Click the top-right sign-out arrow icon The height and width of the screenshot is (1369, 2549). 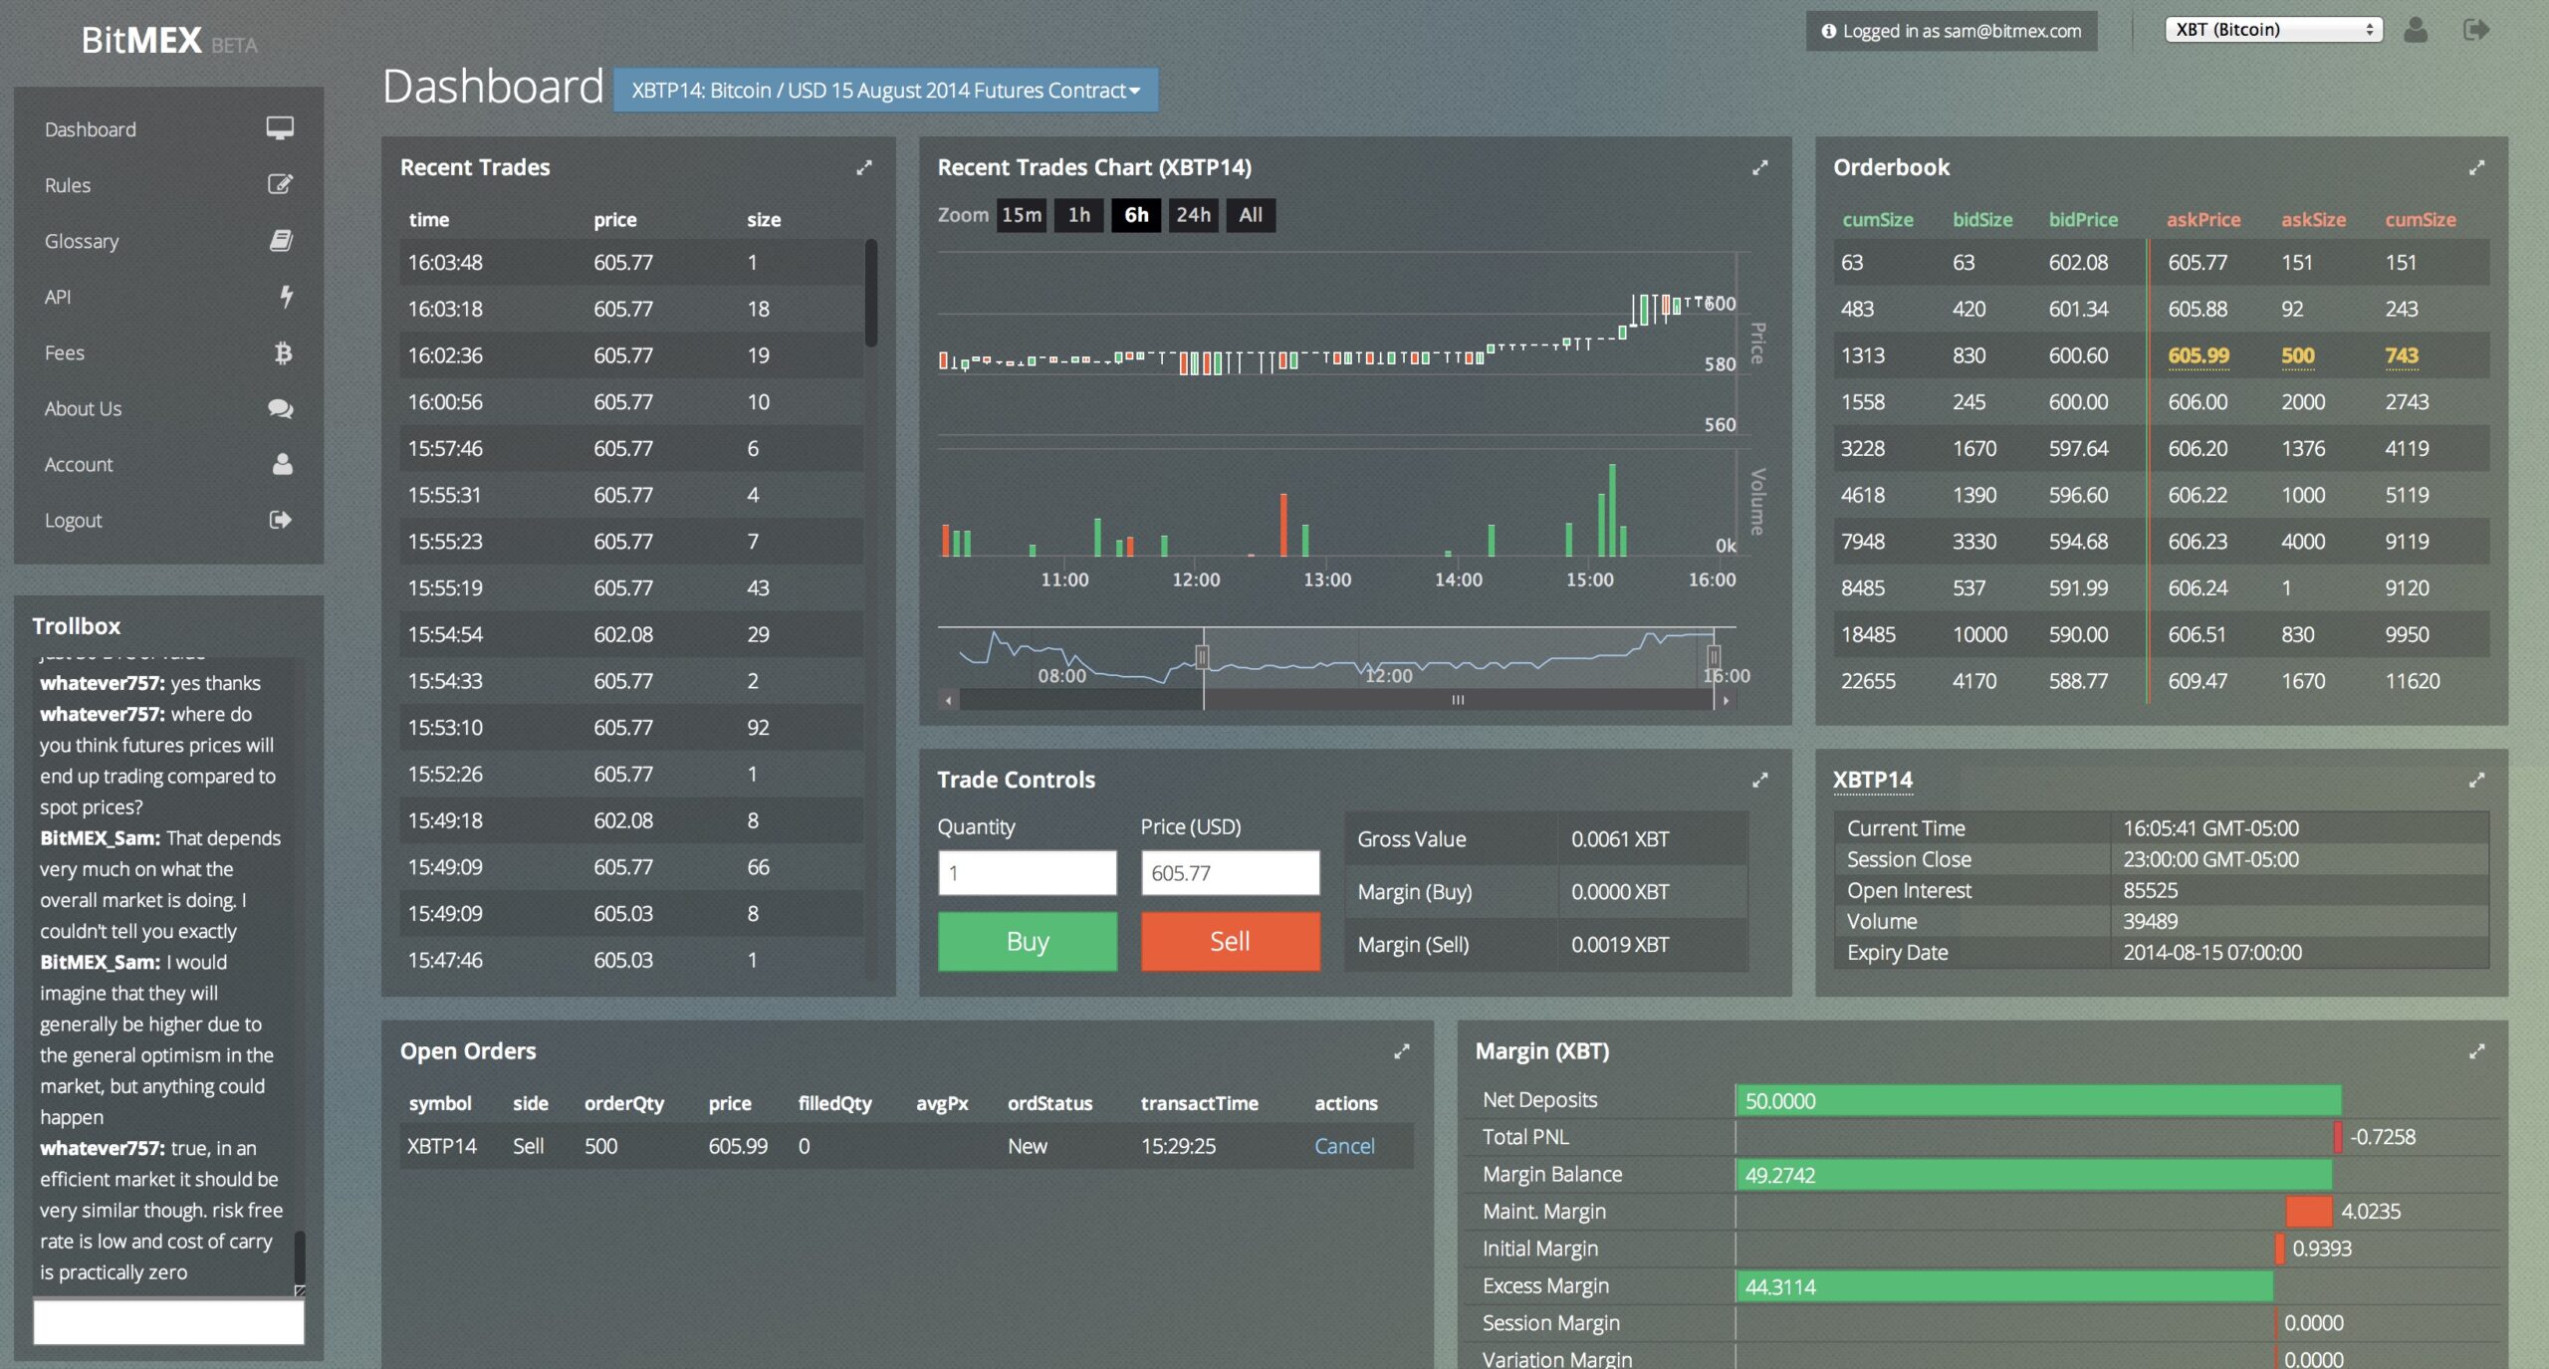coord(2476,30)
